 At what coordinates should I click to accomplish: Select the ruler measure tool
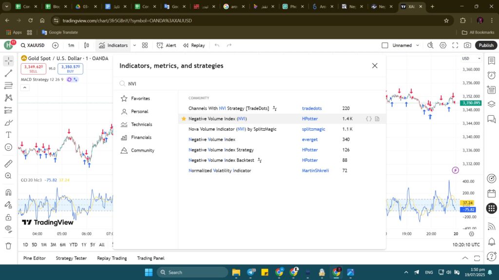(9, 163)
